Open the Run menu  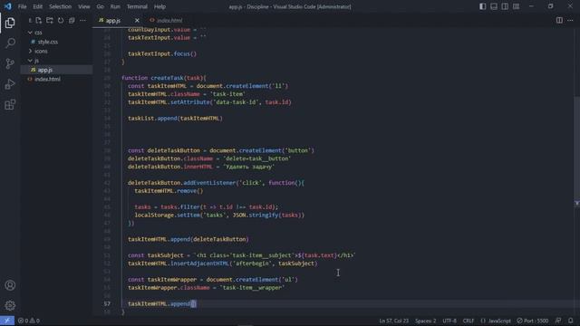(x=115, y=6)
